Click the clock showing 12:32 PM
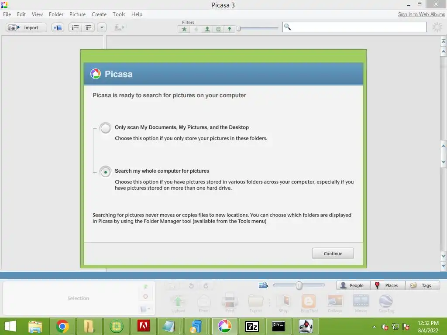Image resolution: width=447 pixels, height=335 pixels. tap(428, 323)
